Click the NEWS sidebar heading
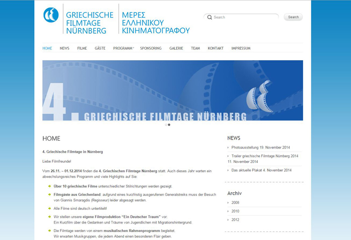Viewport: 351px width, 240px height. pos(234,138)
